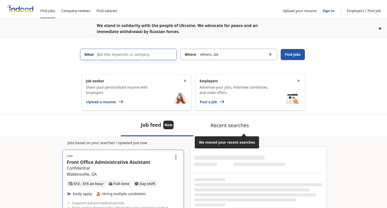The height and width of the screenshot is (208, 387).
Task: Close the Job seeker card
Action: [185, 81]
